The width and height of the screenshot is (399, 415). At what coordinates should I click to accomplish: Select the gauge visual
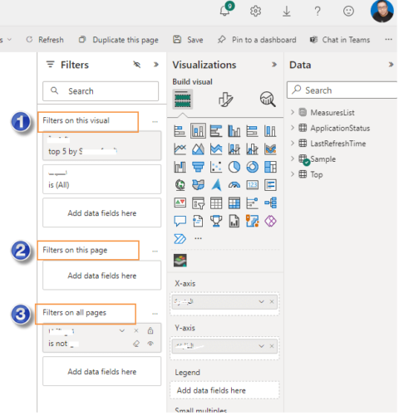234,185
